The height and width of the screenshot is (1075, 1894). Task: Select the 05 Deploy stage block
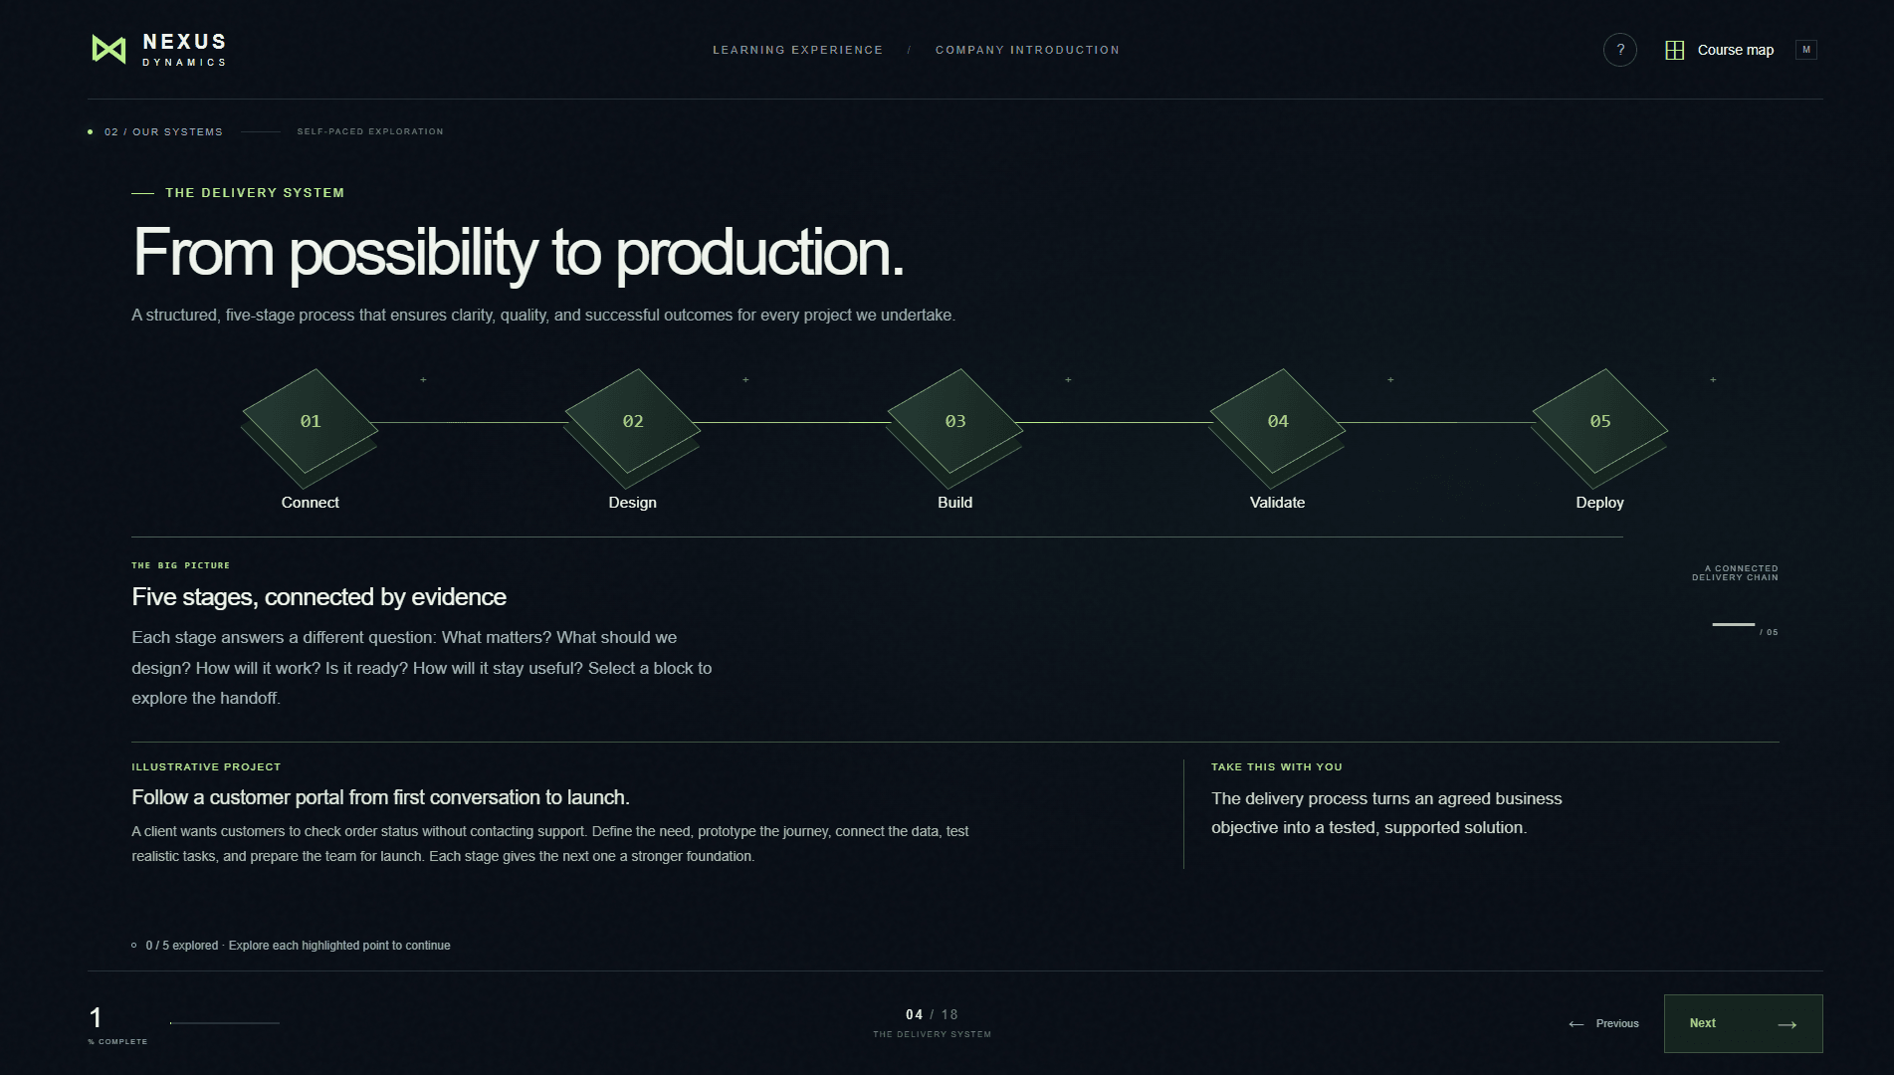click(x=1600, y=422)
